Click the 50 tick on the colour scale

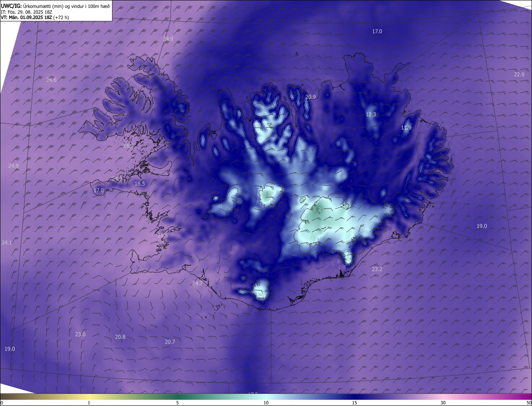coord(529,403)
